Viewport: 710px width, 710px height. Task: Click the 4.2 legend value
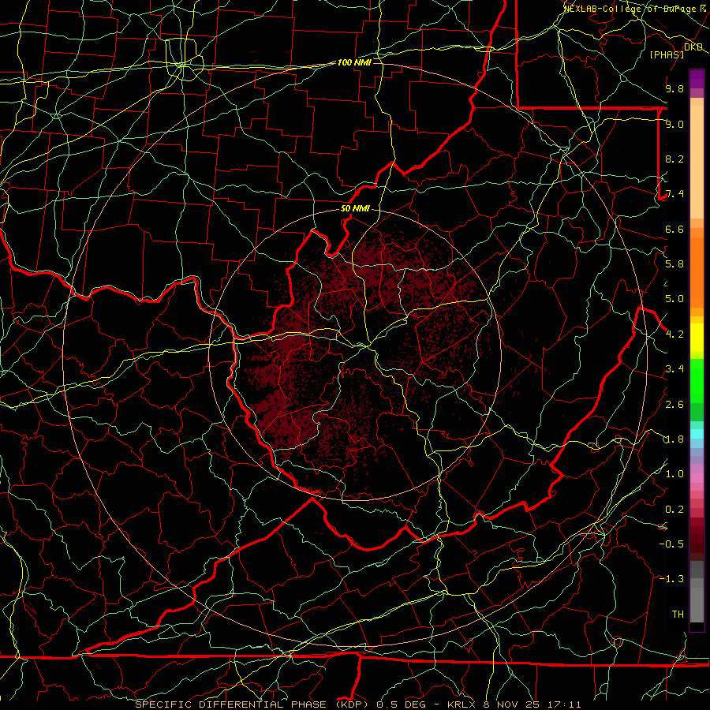(674, 334)
